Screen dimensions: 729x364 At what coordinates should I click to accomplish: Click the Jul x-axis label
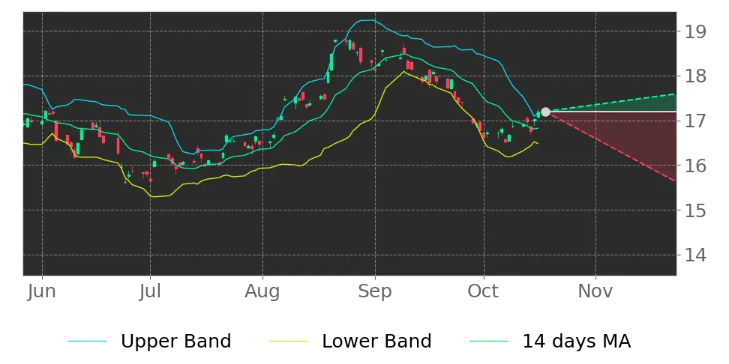click(x=150, y=291)
